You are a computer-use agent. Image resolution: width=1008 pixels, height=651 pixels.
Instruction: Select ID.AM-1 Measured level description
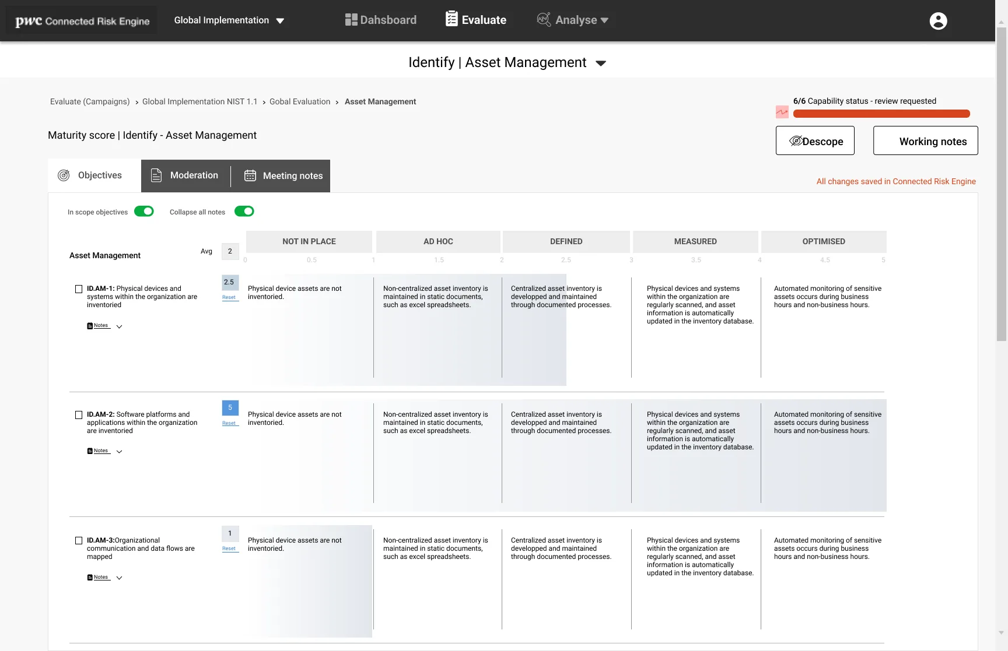coord(700,305)
